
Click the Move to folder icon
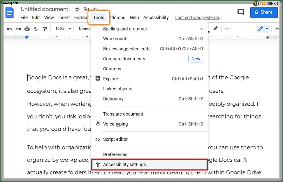pos(86,9)
